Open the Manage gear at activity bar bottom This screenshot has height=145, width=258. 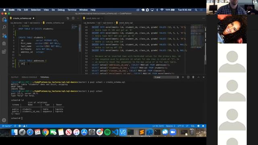coord(4,120)
